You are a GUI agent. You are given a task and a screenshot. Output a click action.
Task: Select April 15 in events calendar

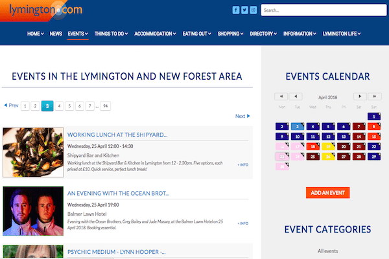(x=374, y=137)
